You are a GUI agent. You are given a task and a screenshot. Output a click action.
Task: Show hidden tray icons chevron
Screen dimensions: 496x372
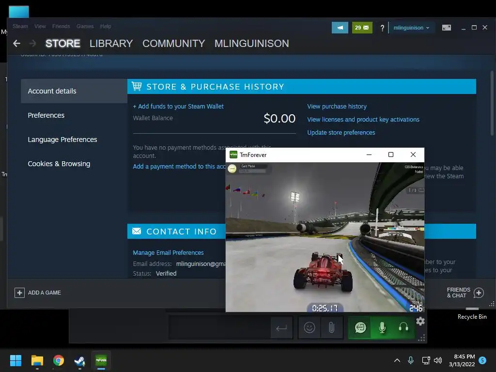(397, 360)
